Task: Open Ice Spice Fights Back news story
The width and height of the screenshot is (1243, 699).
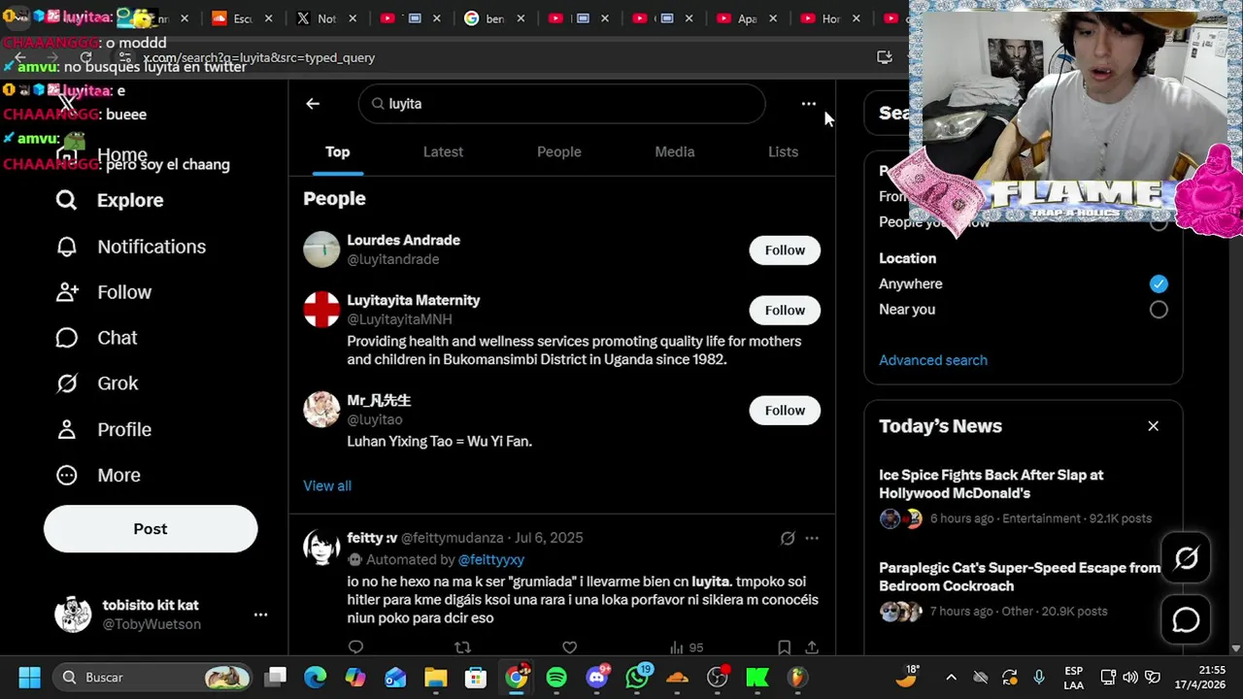Action: click(991, 484)
